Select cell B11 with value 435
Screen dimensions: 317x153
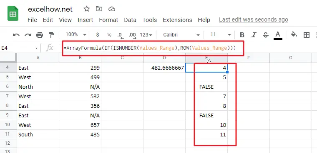pos(80,134)
